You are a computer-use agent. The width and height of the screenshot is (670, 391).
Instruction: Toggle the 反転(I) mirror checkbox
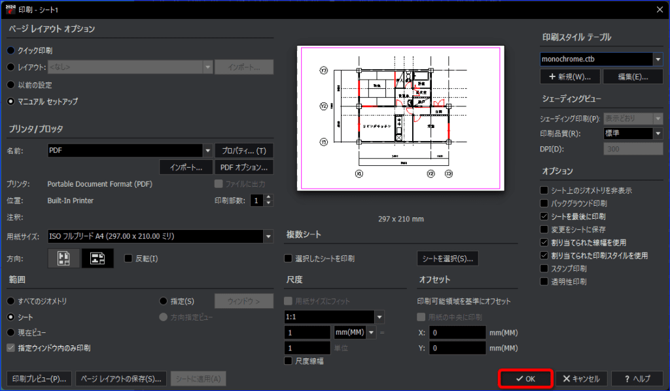click(x=128, y=258)
